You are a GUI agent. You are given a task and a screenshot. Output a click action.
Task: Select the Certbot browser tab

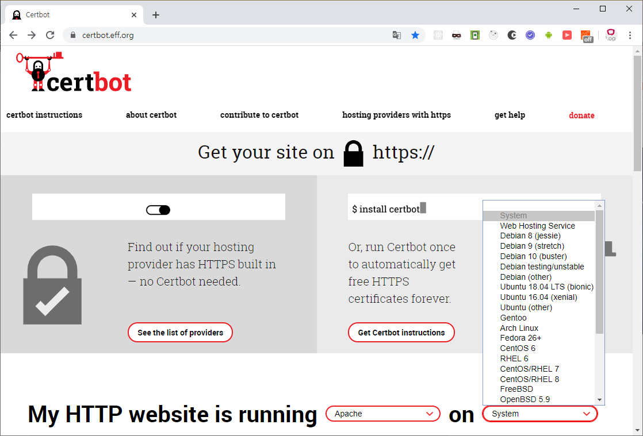[74, 15]
